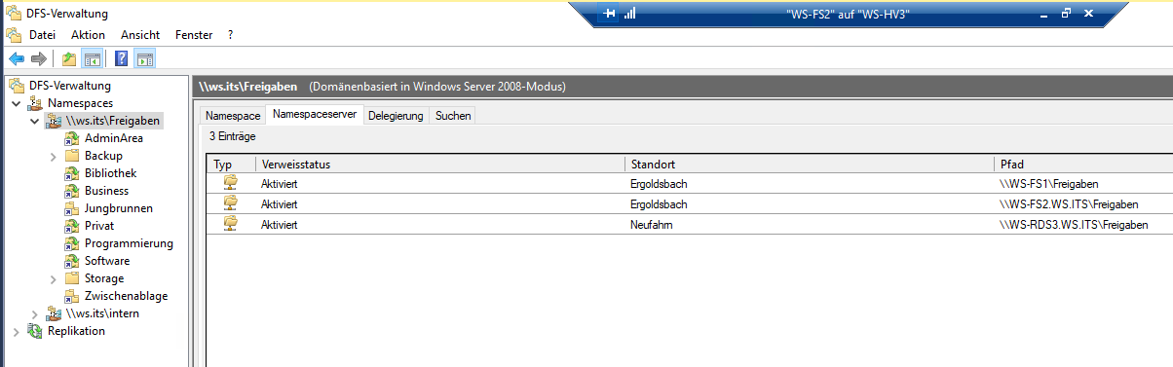Click the type icon of WS-FS2.WS.ITS row
Screen dimensions: 1173x367
(231, 203)
